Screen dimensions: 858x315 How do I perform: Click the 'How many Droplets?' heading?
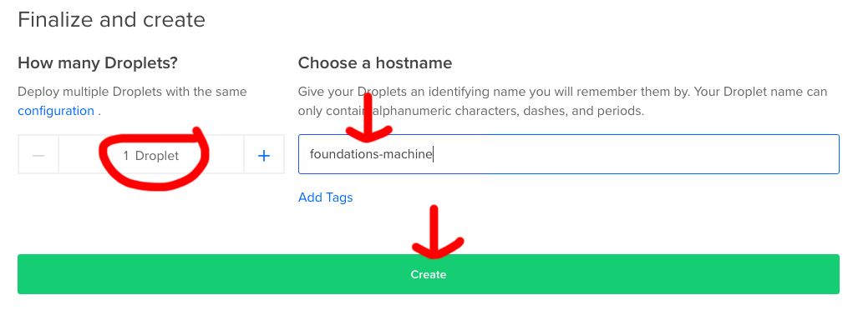click(x=98, y=62)
